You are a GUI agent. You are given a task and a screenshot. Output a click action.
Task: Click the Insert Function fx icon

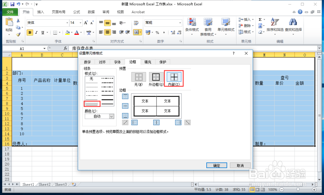tap(65, 48)
